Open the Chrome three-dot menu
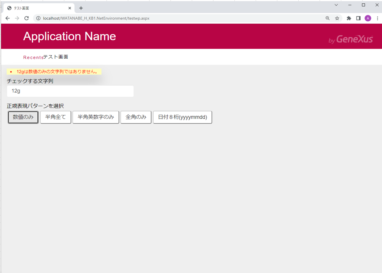 377,18
